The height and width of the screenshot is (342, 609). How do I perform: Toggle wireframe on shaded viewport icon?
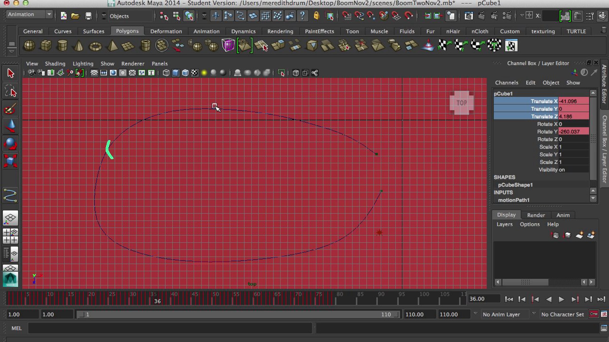coord(185,73)
